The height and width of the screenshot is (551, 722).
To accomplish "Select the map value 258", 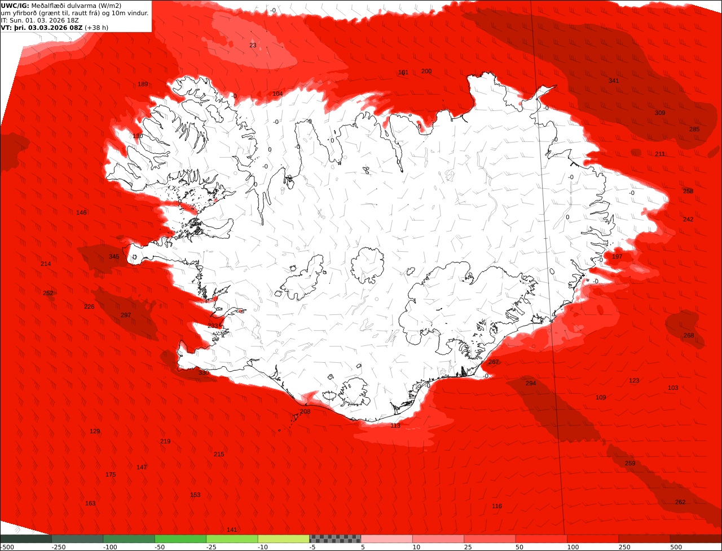I will click(x=688, y=191).
